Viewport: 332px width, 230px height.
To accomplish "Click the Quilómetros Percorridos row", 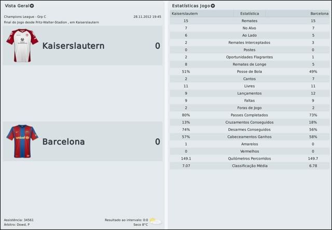I will (x=250, y=159).
